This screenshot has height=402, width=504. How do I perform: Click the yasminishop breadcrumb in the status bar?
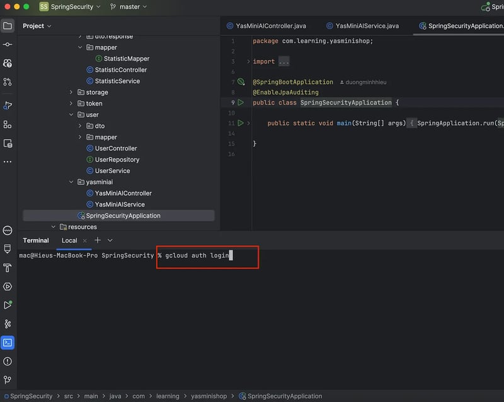pos(209,396)
